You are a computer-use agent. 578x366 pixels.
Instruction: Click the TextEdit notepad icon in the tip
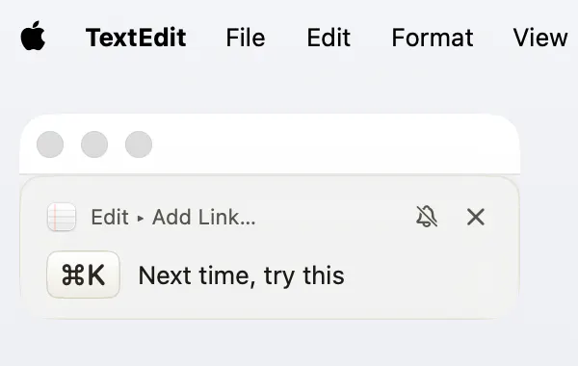click(62, 217)
